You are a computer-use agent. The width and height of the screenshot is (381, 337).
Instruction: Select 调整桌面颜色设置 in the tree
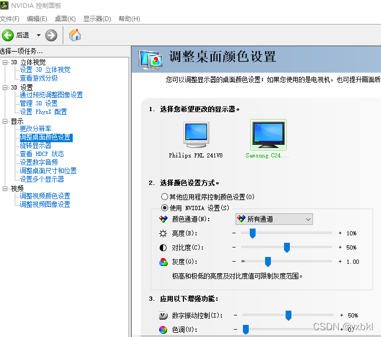click(46, 137)
